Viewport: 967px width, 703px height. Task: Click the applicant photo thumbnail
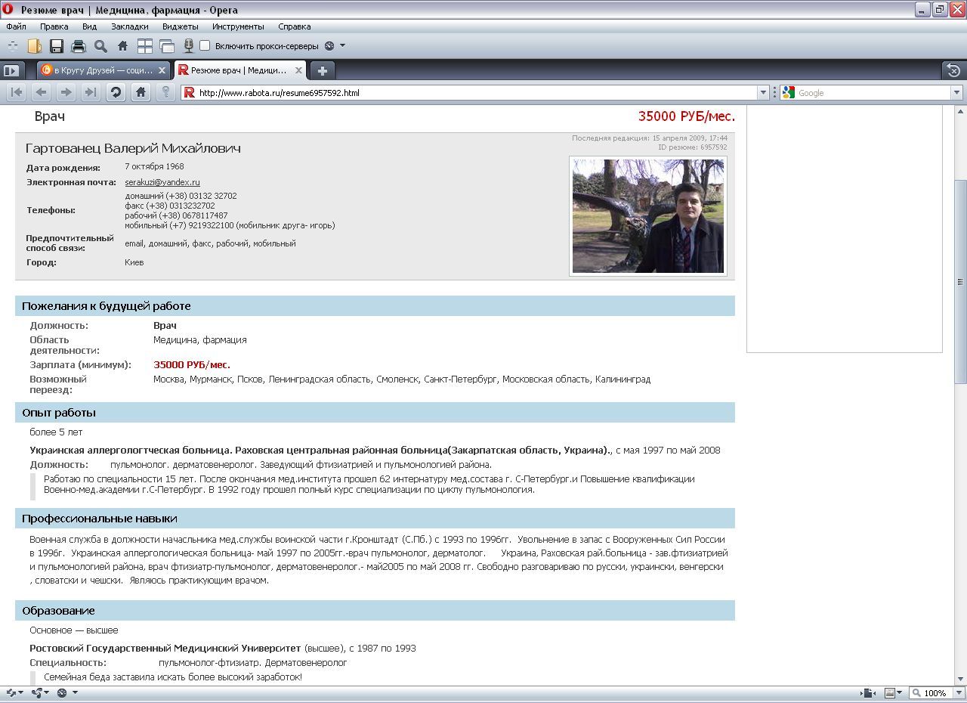(647, 216)
